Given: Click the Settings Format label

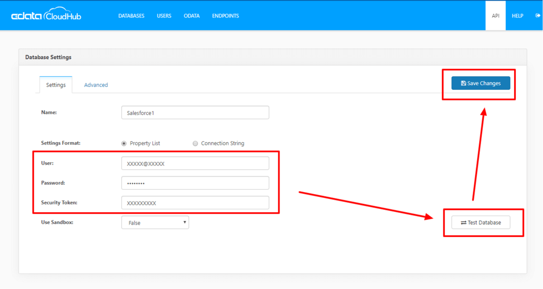Looking at the screenshot, I should (x=61, y=143).
